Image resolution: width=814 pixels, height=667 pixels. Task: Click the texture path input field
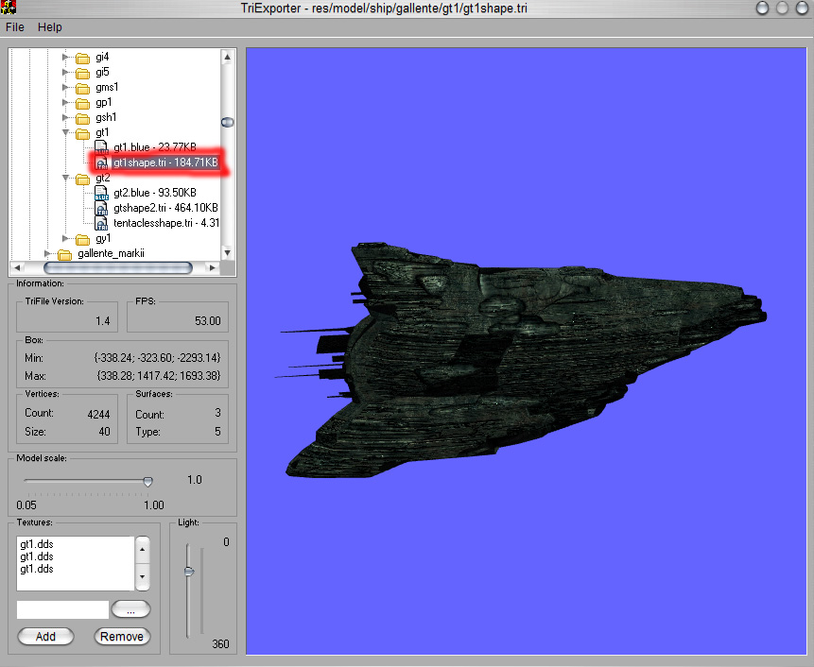click(62, 609)
